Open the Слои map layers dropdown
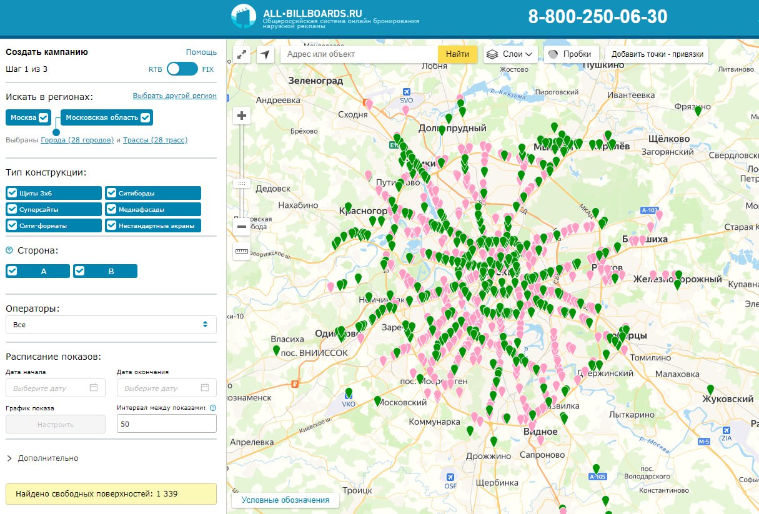The image size is (759, 514). point(511,54)
